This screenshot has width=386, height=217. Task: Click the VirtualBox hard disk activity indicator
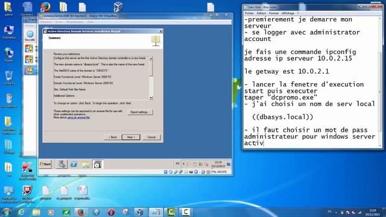pos(166,172)
